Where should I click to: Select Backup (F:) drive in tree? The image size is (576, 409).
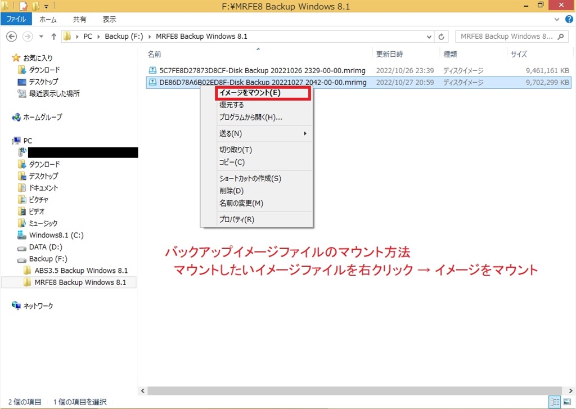[x=48, y=259]
